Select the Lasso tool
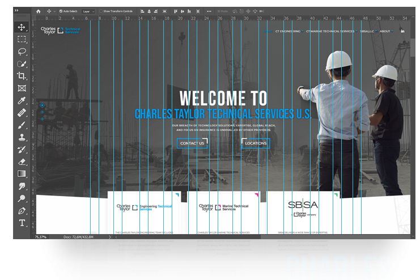The image size is (420, 280). (x=22, y=52)
